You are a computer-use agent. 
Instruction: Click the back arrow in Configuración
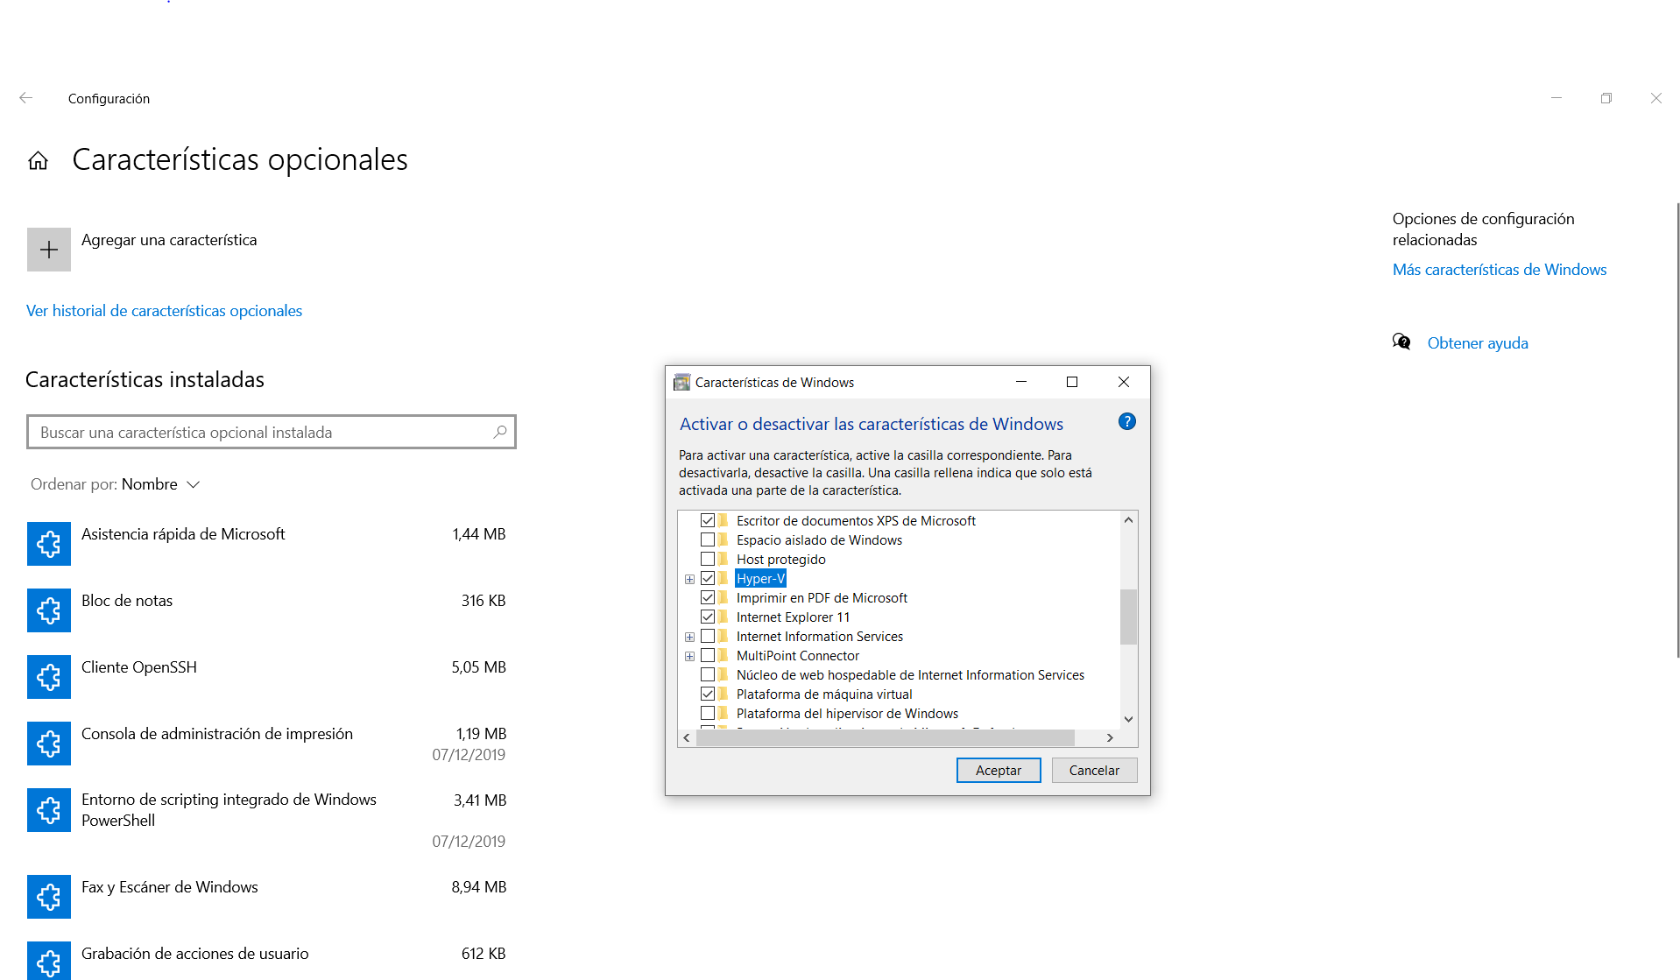pyautogui.click(x=25, y=98)
